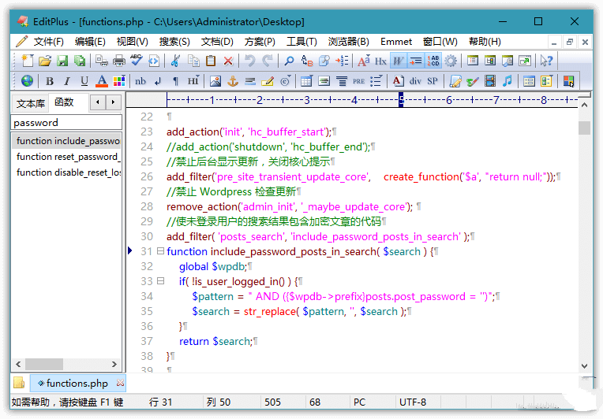Click the Open file folder icon
This screenshot has width=603, height=419.
click(45, 61)
